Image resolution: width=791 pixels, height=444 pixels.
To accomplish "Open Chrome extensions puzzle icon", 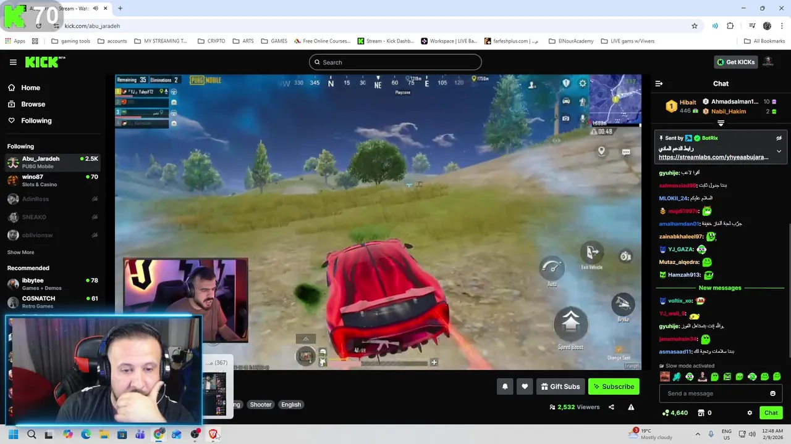I will [730, 26].
